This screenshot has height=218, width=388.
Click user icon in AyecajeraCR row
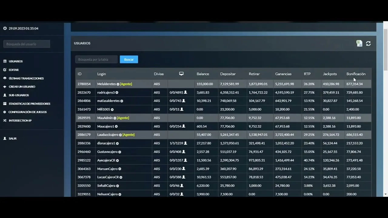[186, 160]
